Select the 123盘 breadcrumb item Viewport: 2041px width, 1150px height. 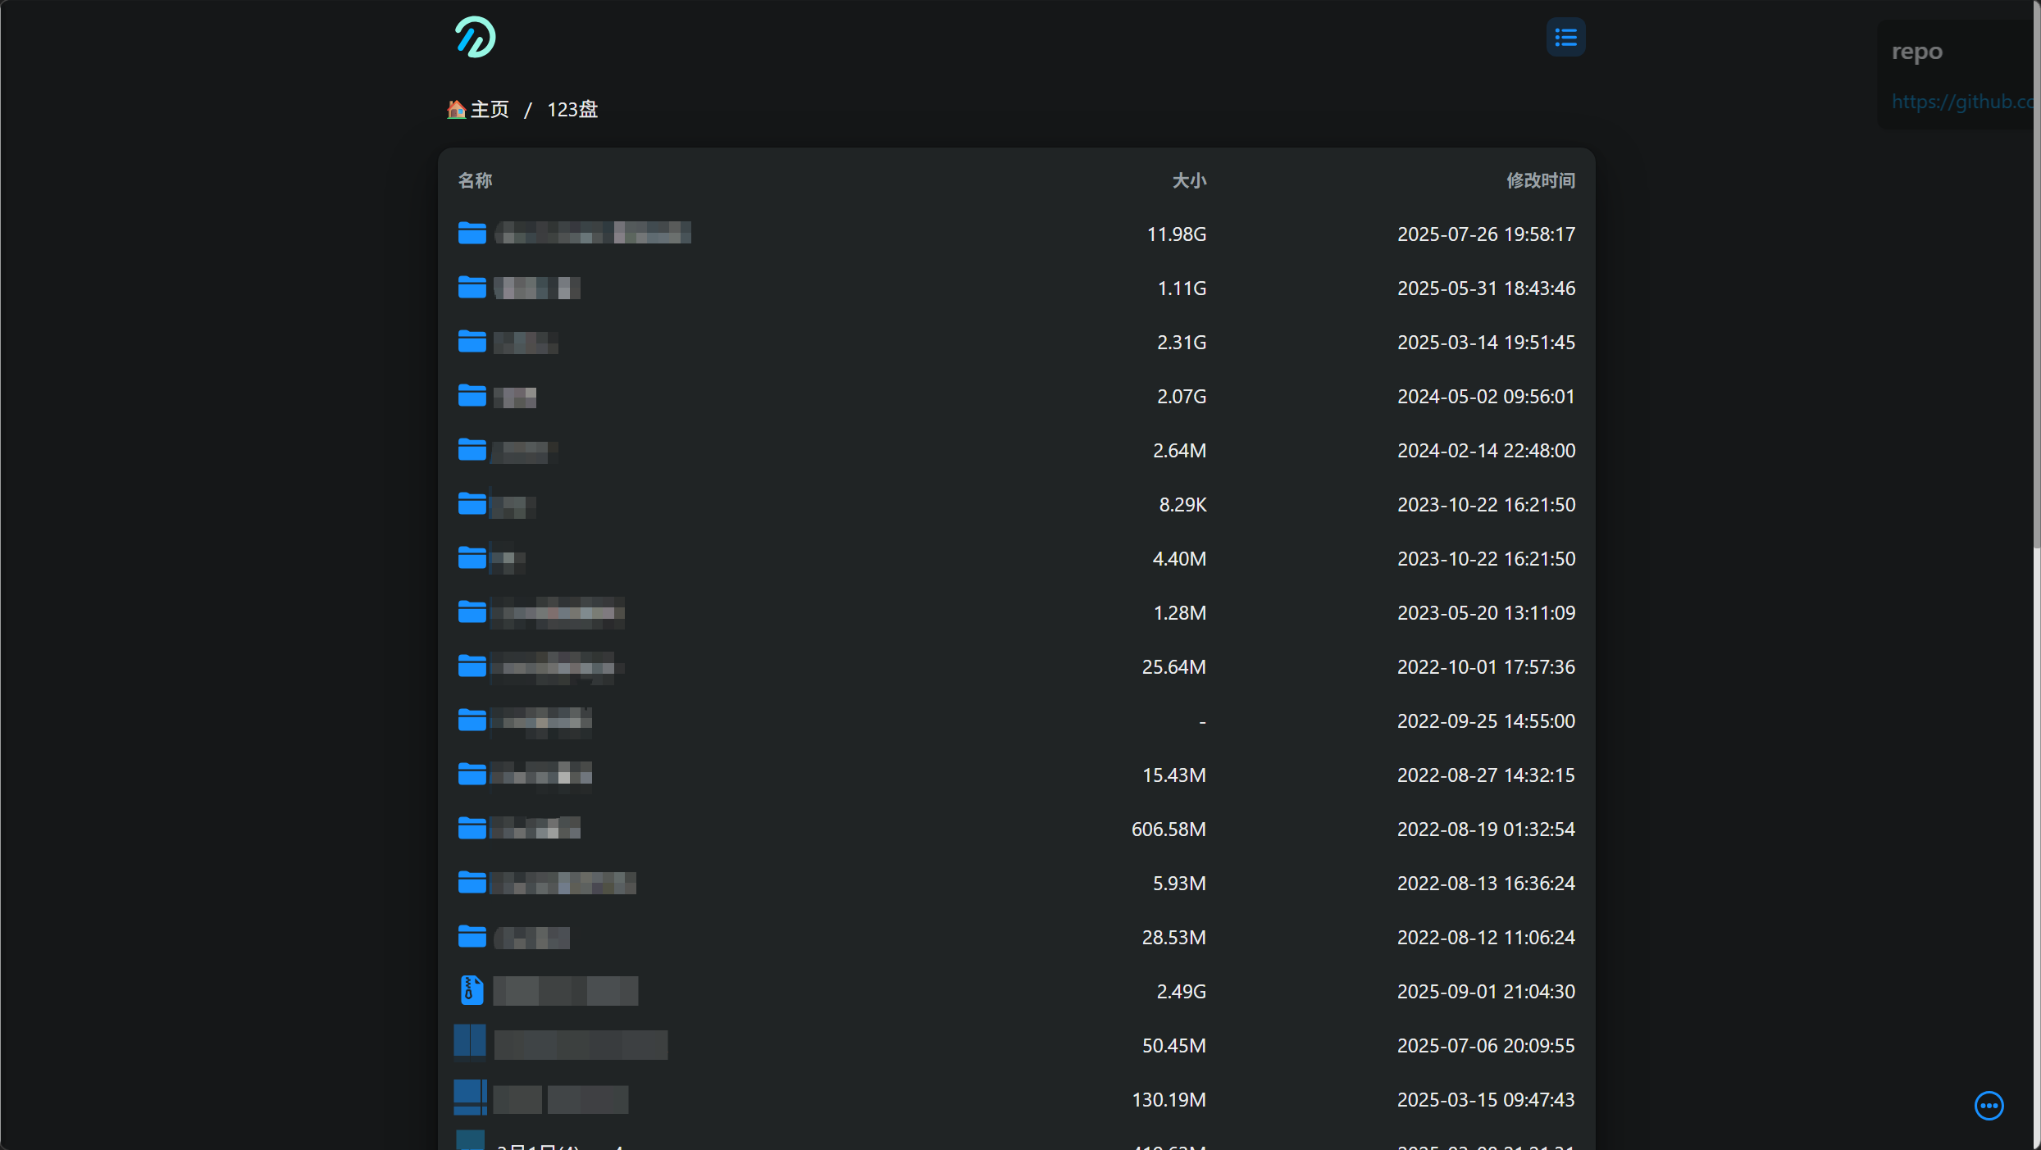coord(572,109)
